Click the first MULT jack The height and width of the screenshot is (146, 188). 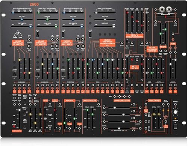pyautogui.click(x=115, y=96)
